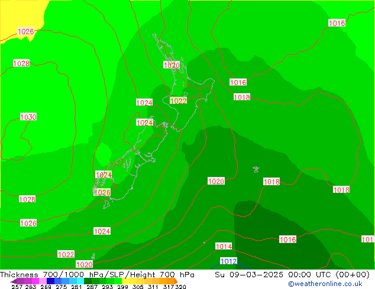
Task: Click the 1030 isobar label
Action: [28, 117]
